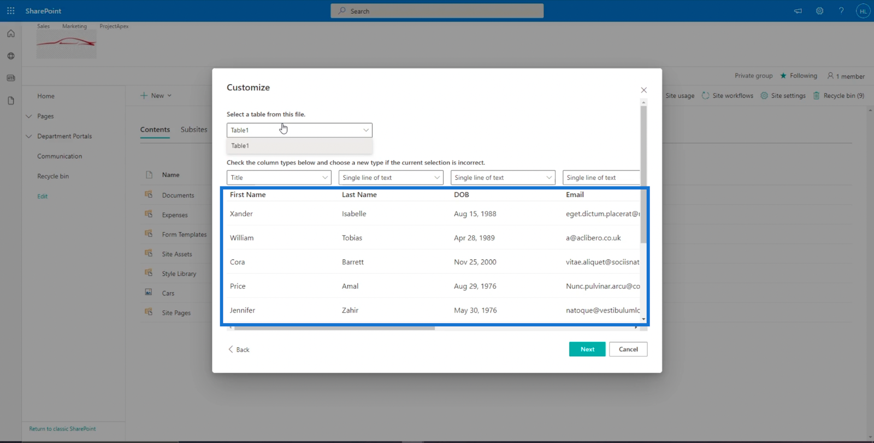The image size is (874, 443).
Task: Open the Title column type dropdown
Action: [279, 178]
